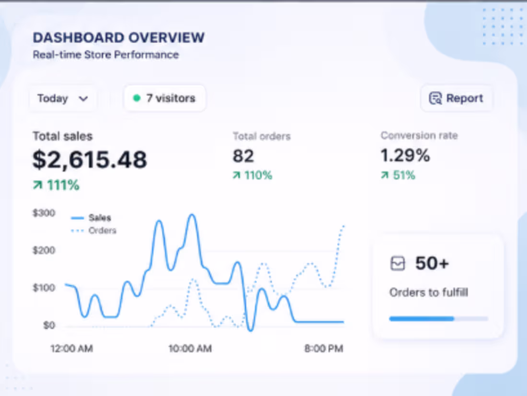Viewport: 527px width, 396px height.
Task: Click the 12:00 AM axis label
Action: [71, 349]
